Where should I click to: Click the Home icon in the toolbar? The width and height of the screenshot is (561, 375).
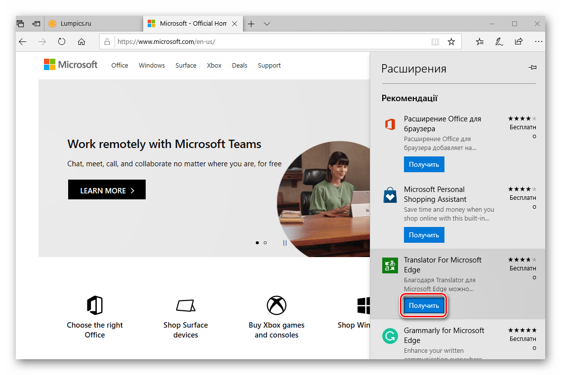point(81,42)
